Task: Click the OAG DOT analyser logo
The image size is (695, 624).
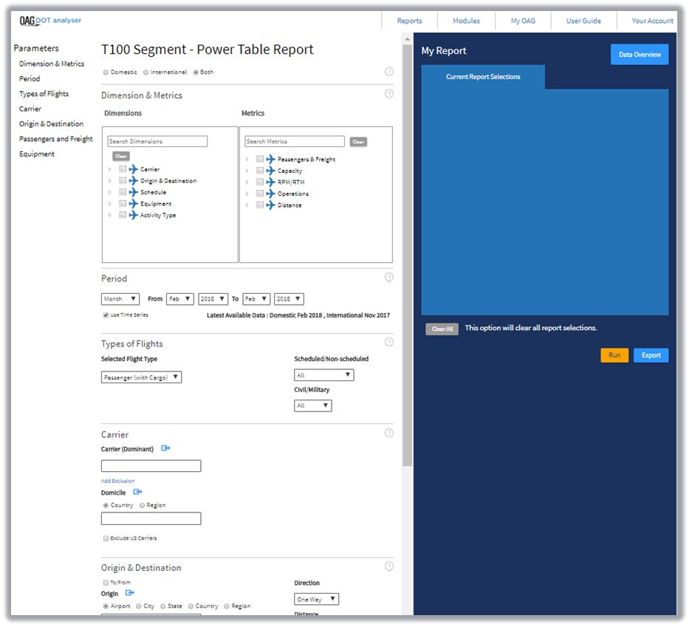Action: click(50, 21)
